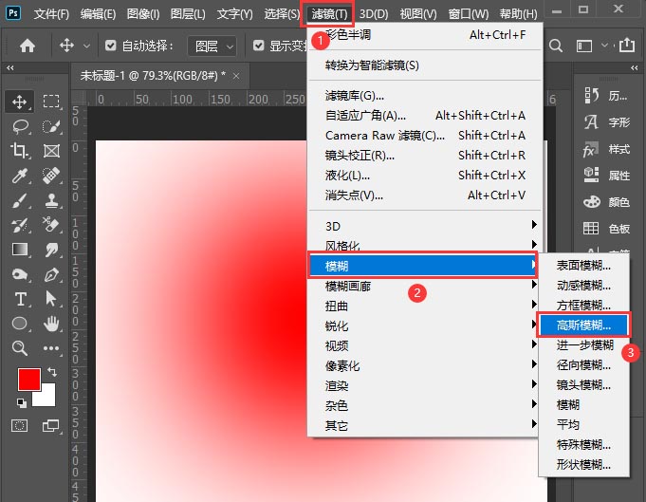
Task: Select the Dodge tool
Action: pyautogui.click(x=19, y=274)
